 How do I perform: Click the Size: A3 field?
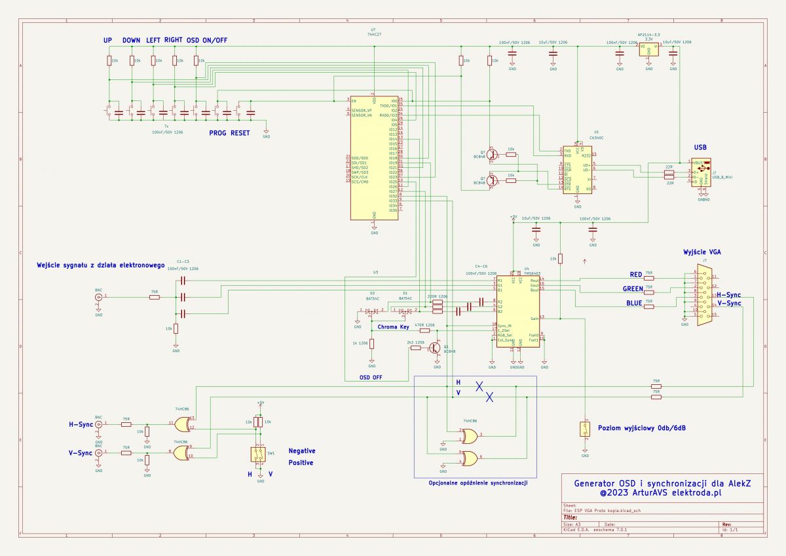pyautogui.click(x=573, y=525)
